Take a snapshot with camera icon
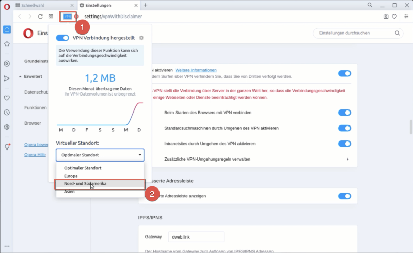The height and width of the screenshot is (253, 413). point(386,17)
